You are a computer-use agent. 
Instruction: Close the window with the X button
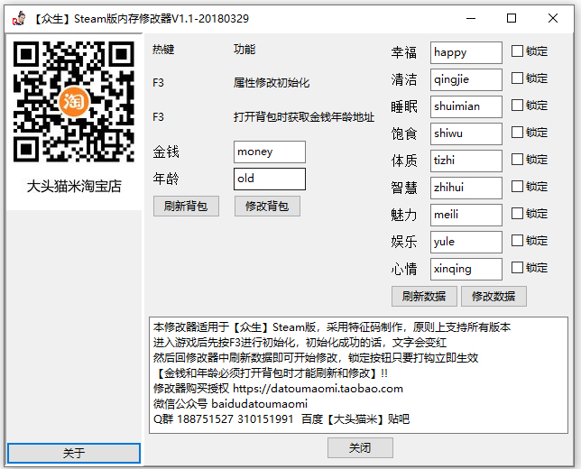point(553,18)
